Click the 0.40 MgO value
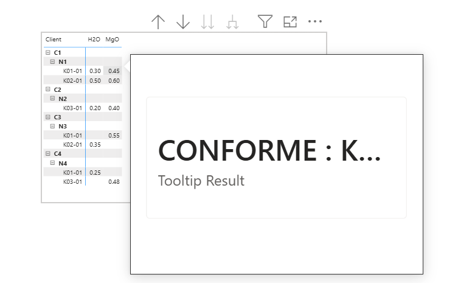 tap(114, 108)
